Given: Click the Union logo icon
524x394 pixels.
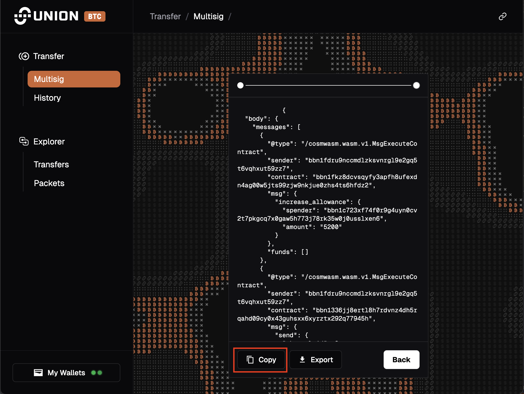Looking at the screenshot, I should click(x=22, y=16).
